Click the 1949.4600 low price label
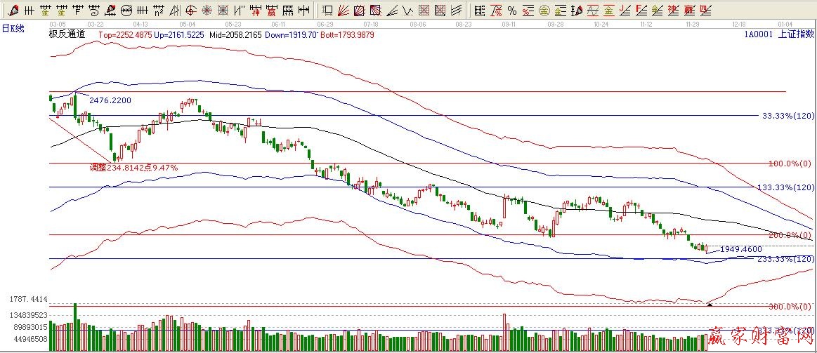 741,248
